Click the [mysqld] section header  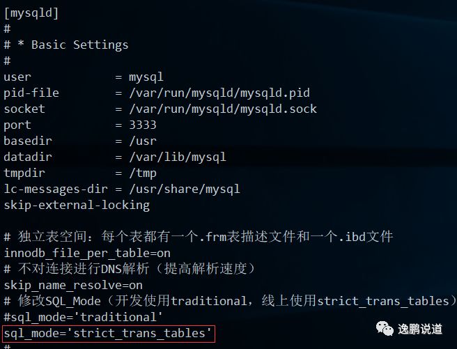(31, 13)
